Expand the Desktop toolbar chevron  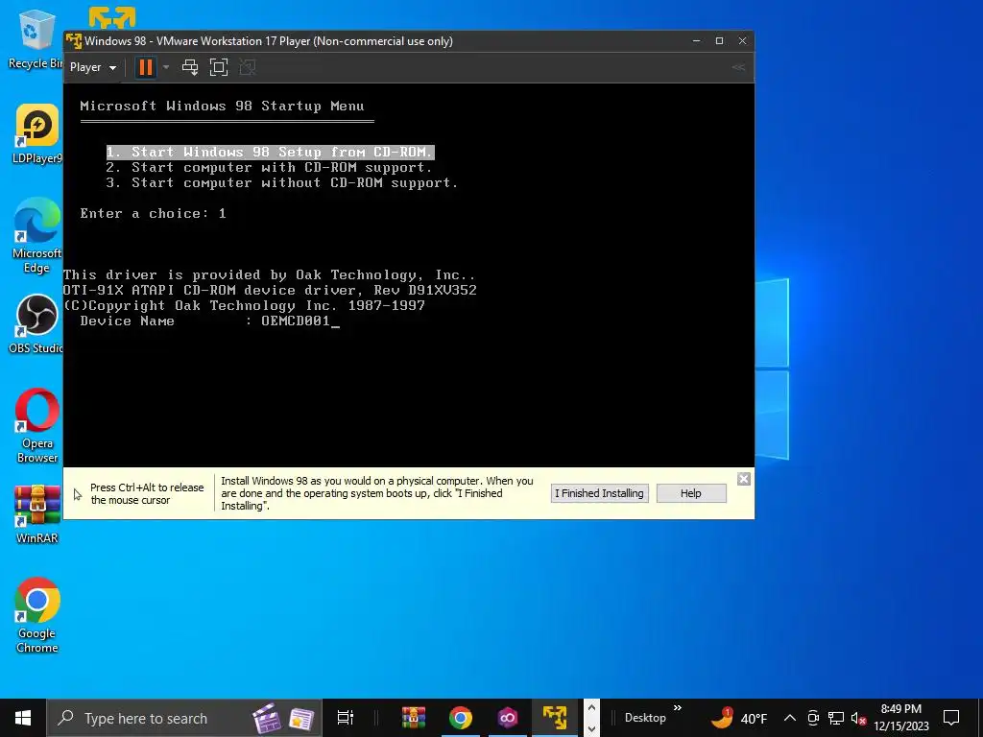tap(678, 708)
